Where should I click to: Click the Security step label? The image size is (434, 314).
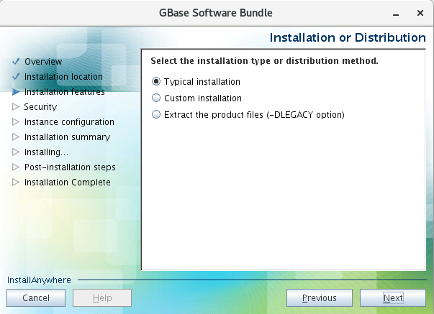coord(40,106)
